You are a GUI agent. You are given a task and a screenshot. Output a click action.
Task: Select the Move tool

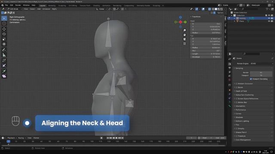pyautogui.click(x=4, y=29)
